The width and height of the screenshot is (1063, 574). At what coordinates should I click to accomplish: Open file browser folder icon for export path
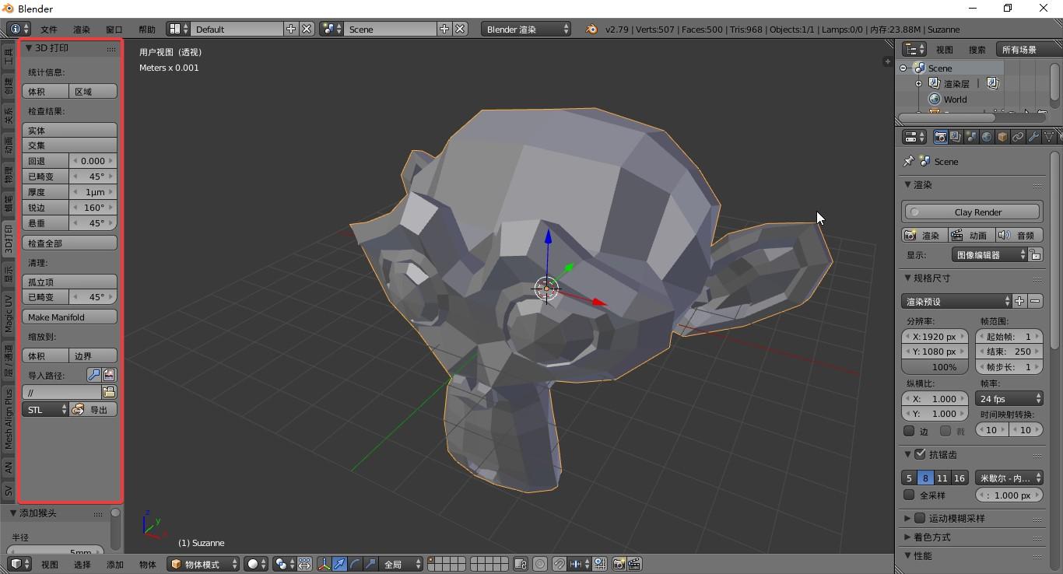click(x=109, y=392)
